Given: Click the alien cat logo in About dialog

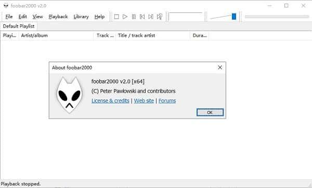Looking at the screenshot, I should pyautogui.click(x=70, y=95).
